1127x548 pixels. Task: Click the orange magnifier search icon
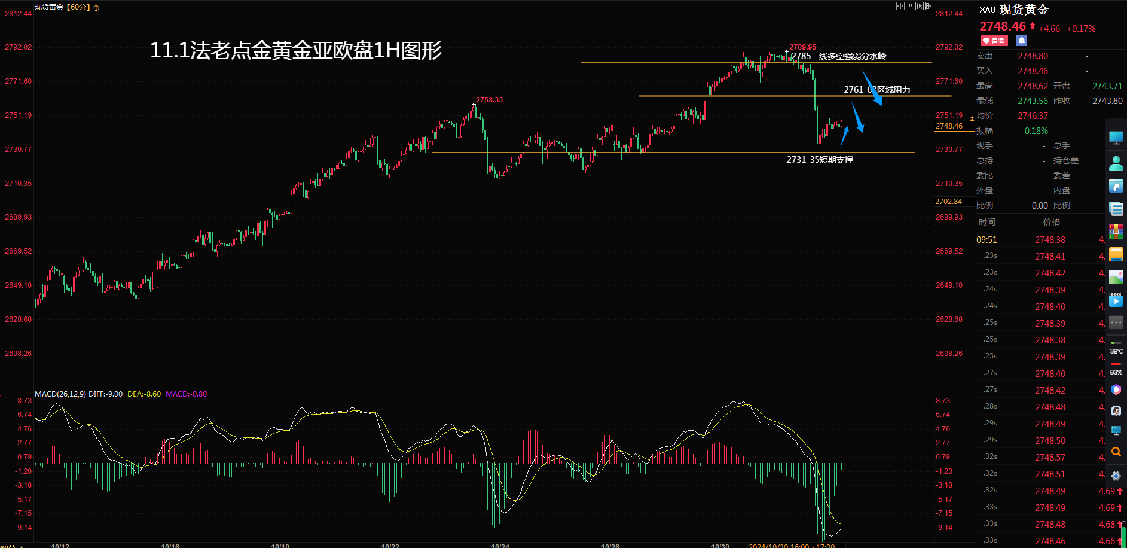coord(1116,452)
